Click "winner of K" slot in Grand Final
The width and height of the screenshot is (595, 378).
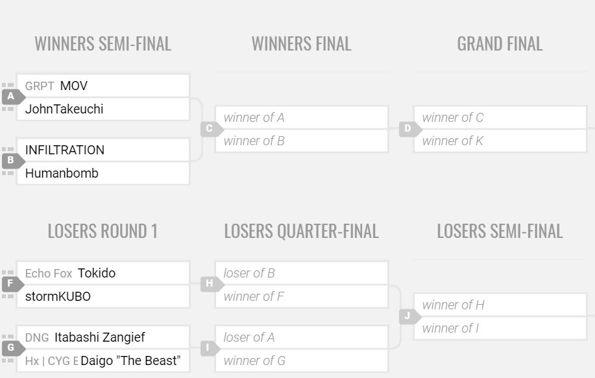coord(500,141)
